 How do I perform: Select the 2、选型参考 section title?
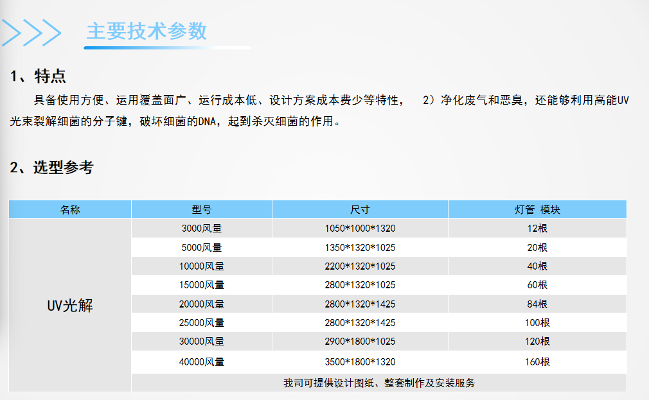(x=51, y=168)
